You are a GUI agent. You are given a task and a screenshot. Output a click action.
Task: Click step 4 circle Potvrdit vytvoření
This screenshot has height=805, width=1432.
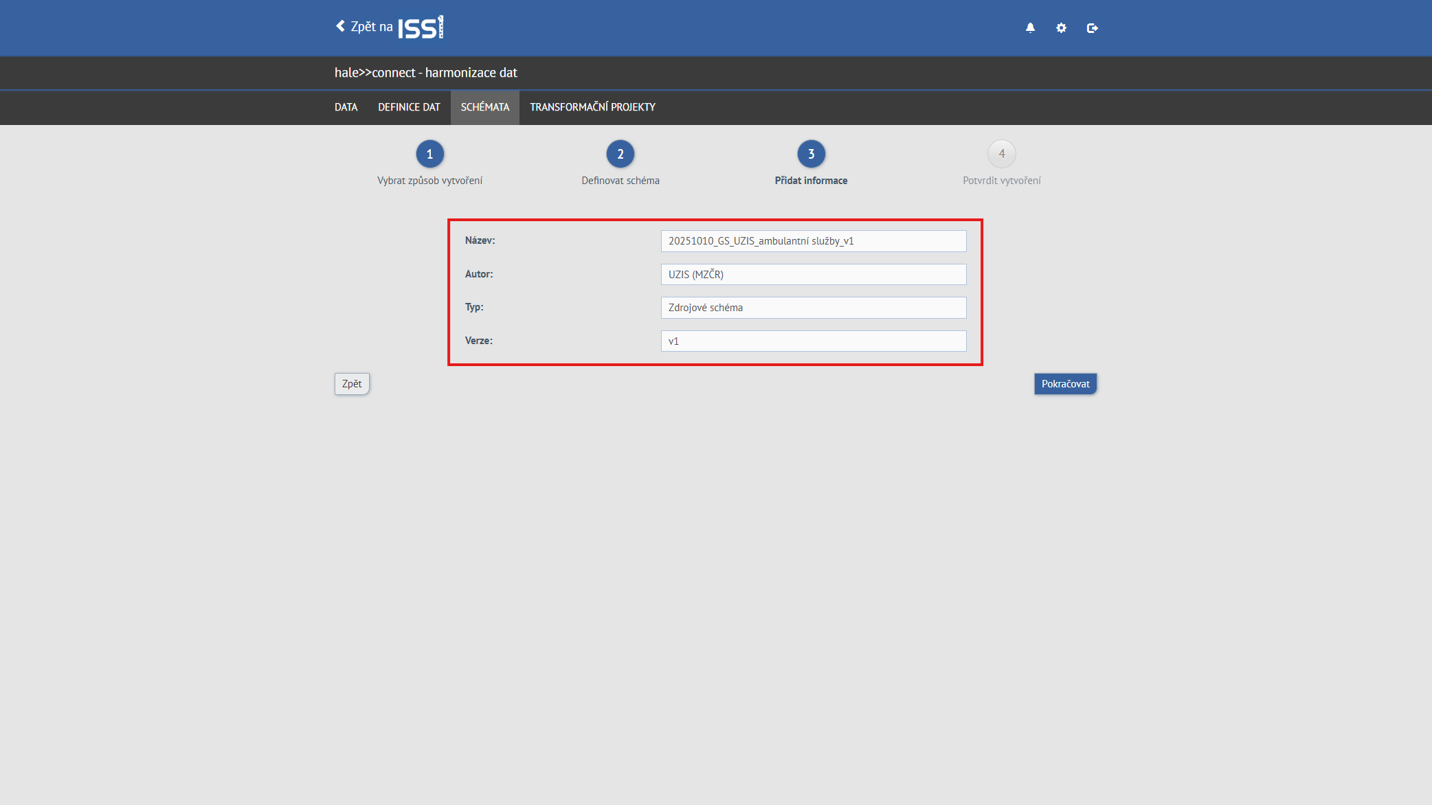pos(1001,154)
